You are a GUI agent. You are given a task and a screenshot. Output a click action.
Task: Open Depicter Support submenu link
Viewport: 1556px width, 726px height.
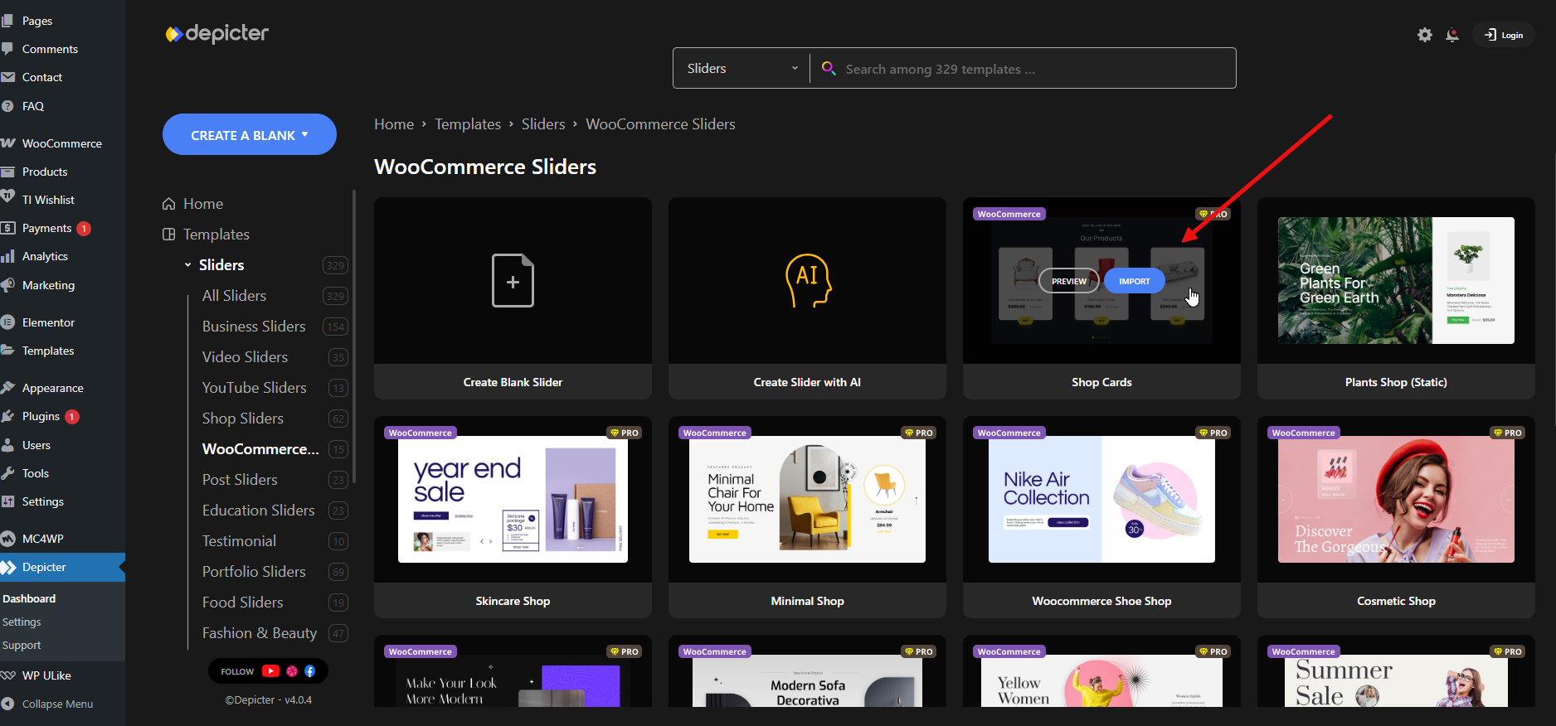click(x=22, y=645)
